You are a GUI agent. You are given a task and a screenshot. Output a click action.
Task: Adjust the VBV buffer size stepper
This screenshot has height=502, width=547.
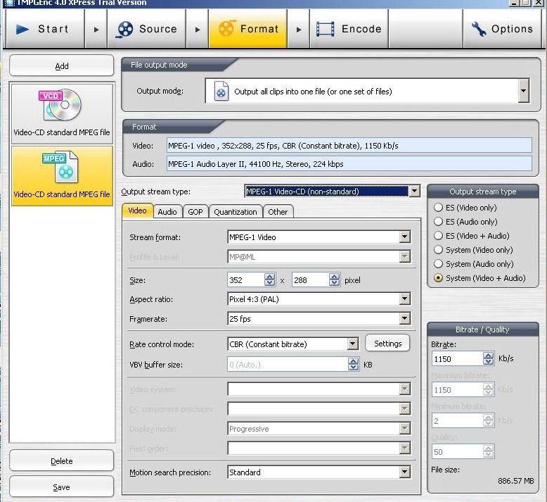tap(354, 365)
